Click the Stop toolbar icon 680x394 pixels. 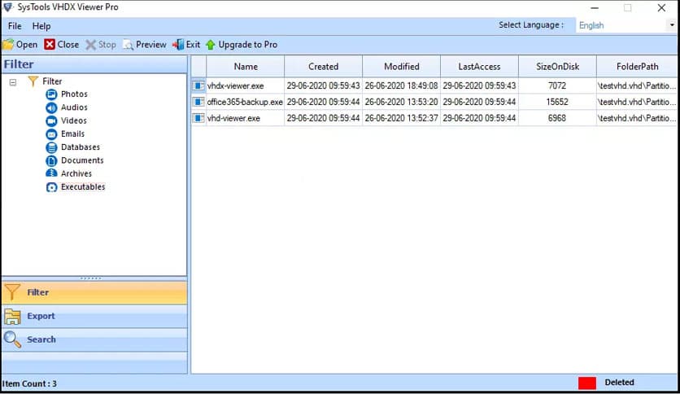[x=90, y=45]
